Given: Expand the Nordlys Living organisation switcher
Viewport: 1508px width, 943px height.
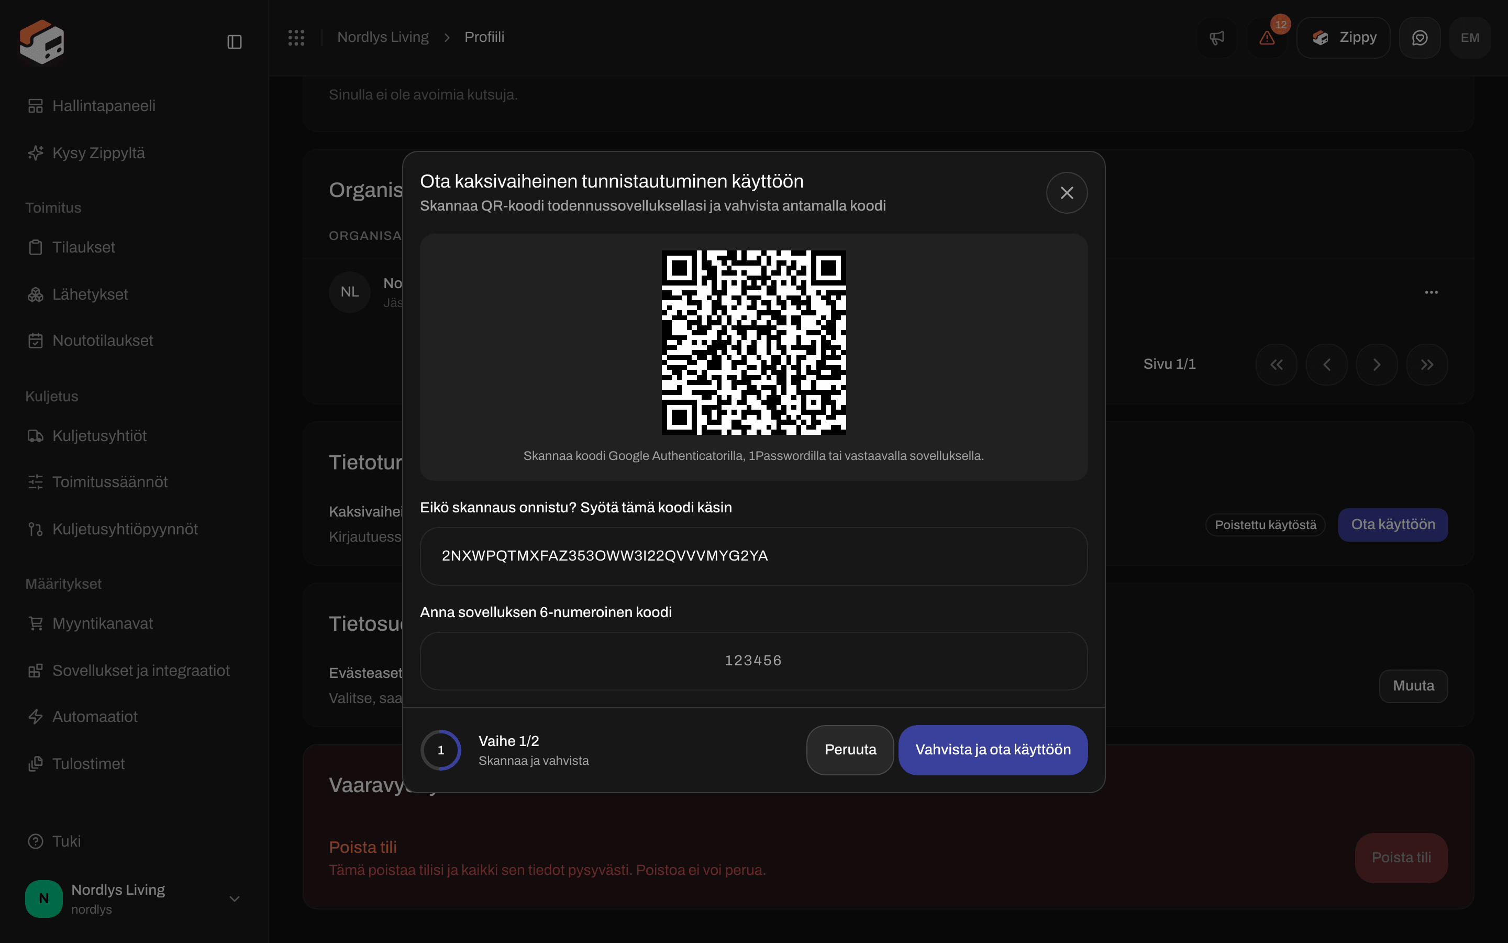Looking at the screenshot, I should [x=134, y=898].
